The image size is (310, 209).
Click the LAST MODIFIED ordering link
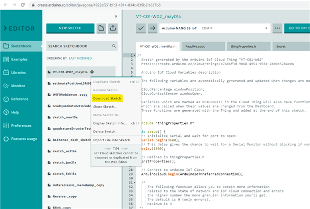pyautogui.click(x=80, y=58)
